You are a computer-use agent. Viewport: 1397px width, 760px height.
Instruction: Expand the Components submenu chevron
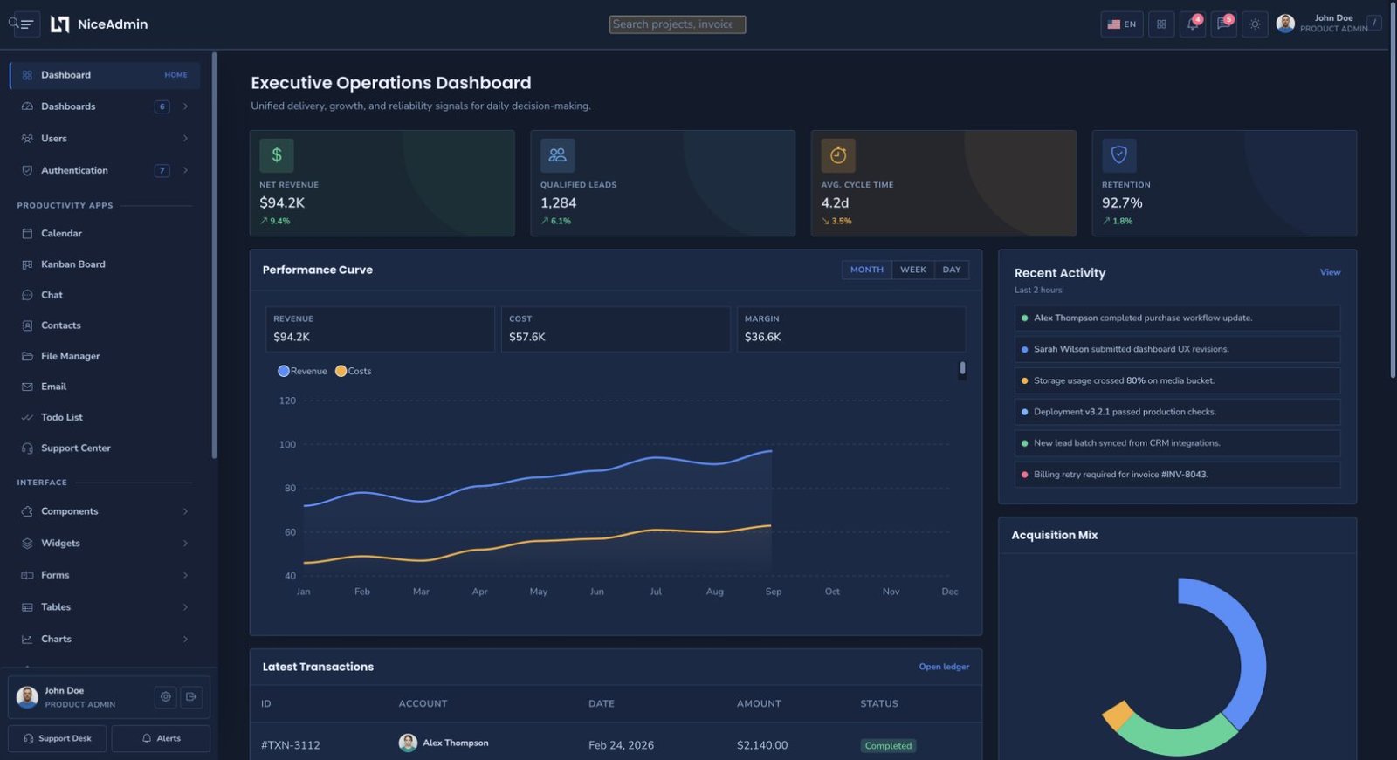(x=185, y=511)
